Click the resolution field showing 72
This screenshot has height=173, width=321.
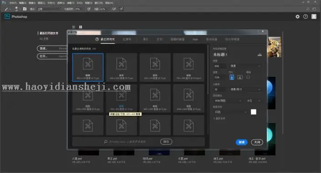coord(220,89)
